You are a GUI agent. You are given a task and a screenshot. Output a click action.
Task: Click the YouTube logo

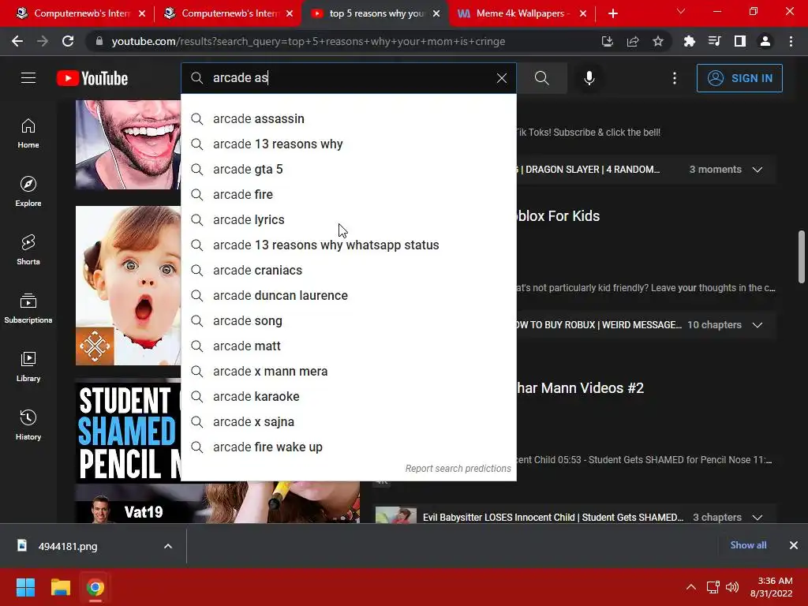coord(92,78)
